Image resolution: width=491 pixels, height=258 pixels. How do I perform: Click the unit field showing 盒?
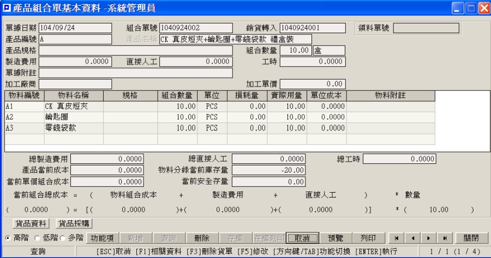point(329,51)
